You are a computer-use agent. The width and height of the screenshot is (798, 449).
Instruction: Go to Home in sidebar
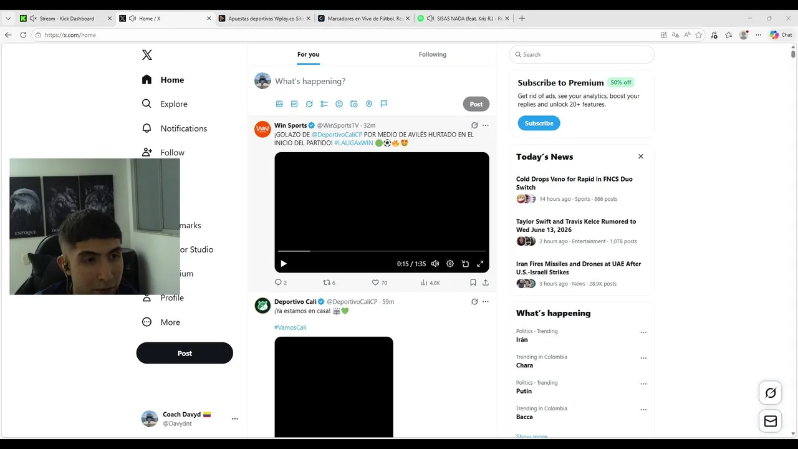[x=163, y=80]
